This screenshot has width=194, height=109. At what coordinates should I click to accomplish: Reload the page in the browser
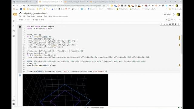[x=21, y=5]
